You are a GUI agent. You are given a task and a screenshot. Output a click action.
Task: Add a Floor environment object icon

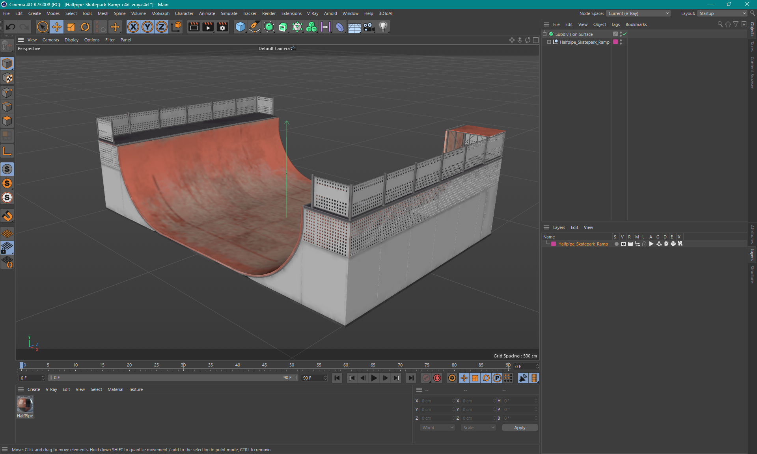pyautogui.click(x=354, y=27)
